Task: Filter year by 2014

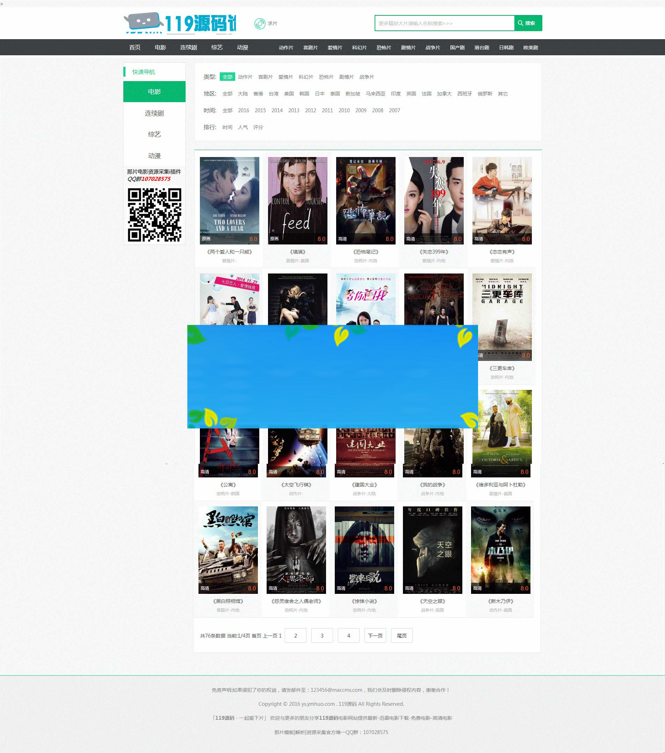Action: pos(277,111)
